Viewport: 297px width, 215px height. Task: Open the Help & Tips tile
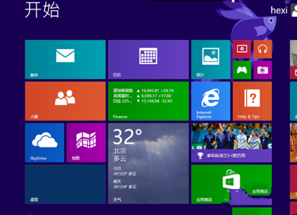pos(252,101)
